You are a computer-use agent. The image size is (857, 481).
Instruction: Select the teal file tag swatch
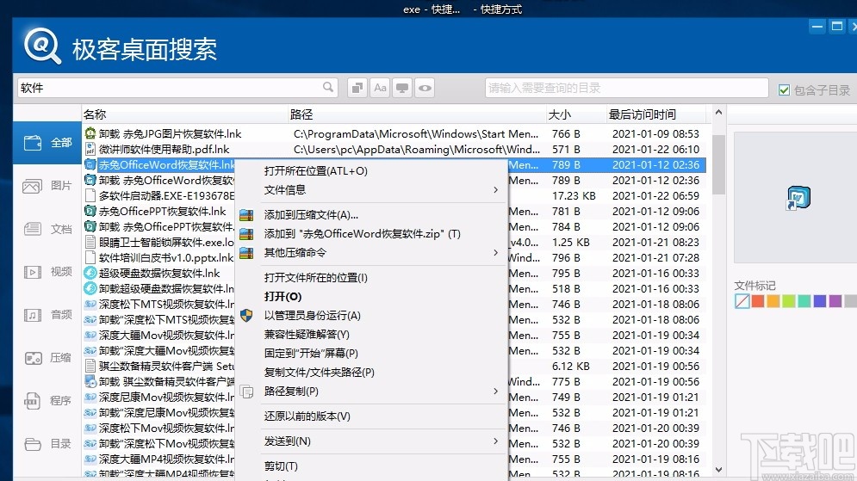(804, 301)
